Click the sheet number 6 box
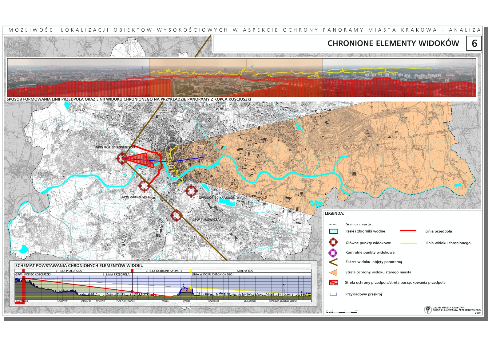 coord(474,43)
